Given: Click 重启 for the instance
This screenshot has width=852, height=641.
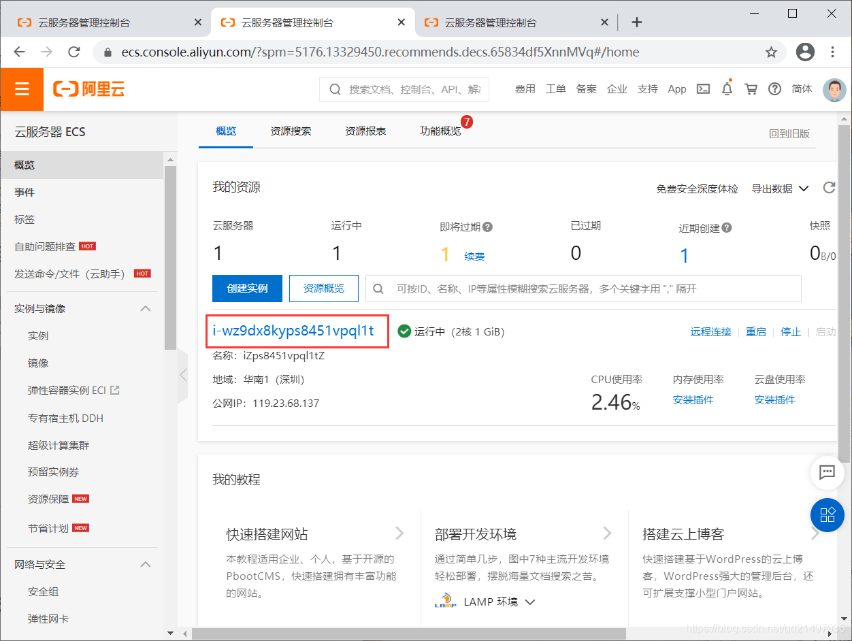Looking at the screenshot, I should [755, 331].
